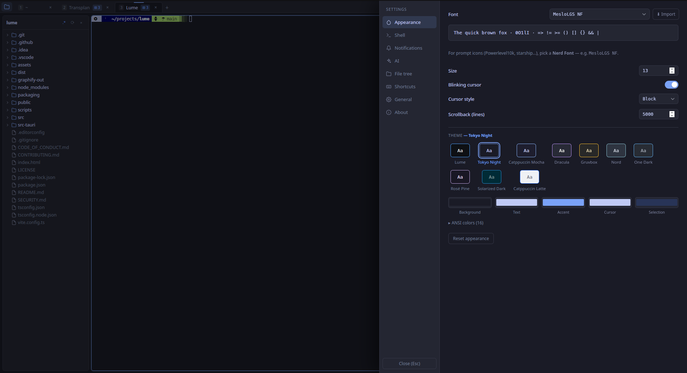Open the File tree settings section
This screenshot has width=687, height=373.
(x=409, y=74)
